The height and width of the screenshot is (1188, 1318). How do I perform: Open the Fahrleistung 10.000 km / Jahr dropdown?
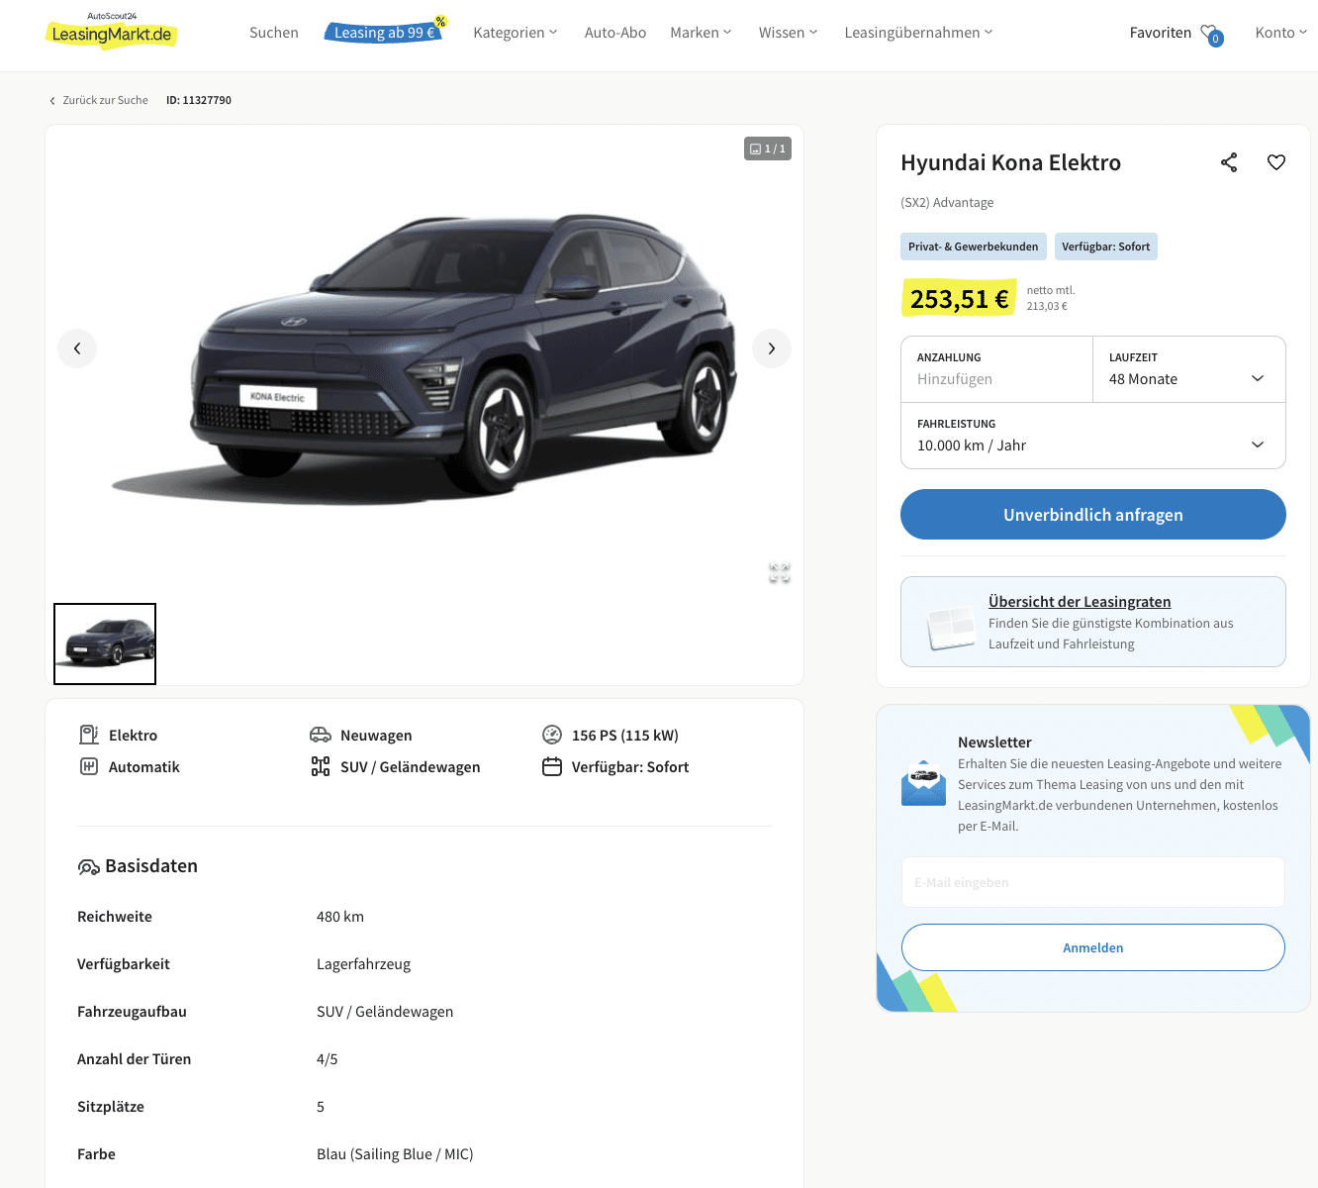(1093, 436)
